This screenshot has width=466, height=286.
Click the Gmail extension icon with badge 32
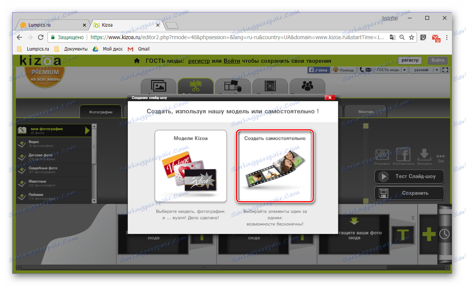pos(436,38)
